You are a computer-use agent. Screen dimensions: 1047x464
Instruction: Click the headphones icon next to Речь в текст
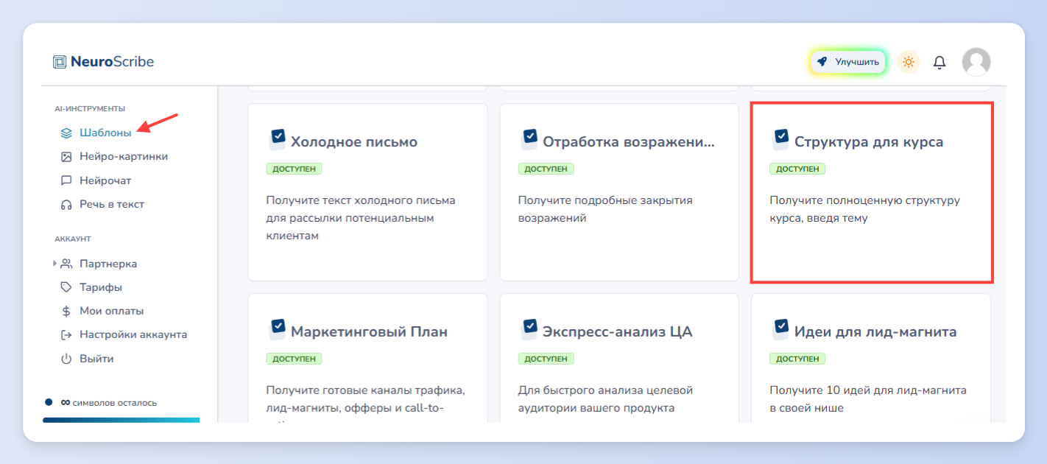pos(66,205)
